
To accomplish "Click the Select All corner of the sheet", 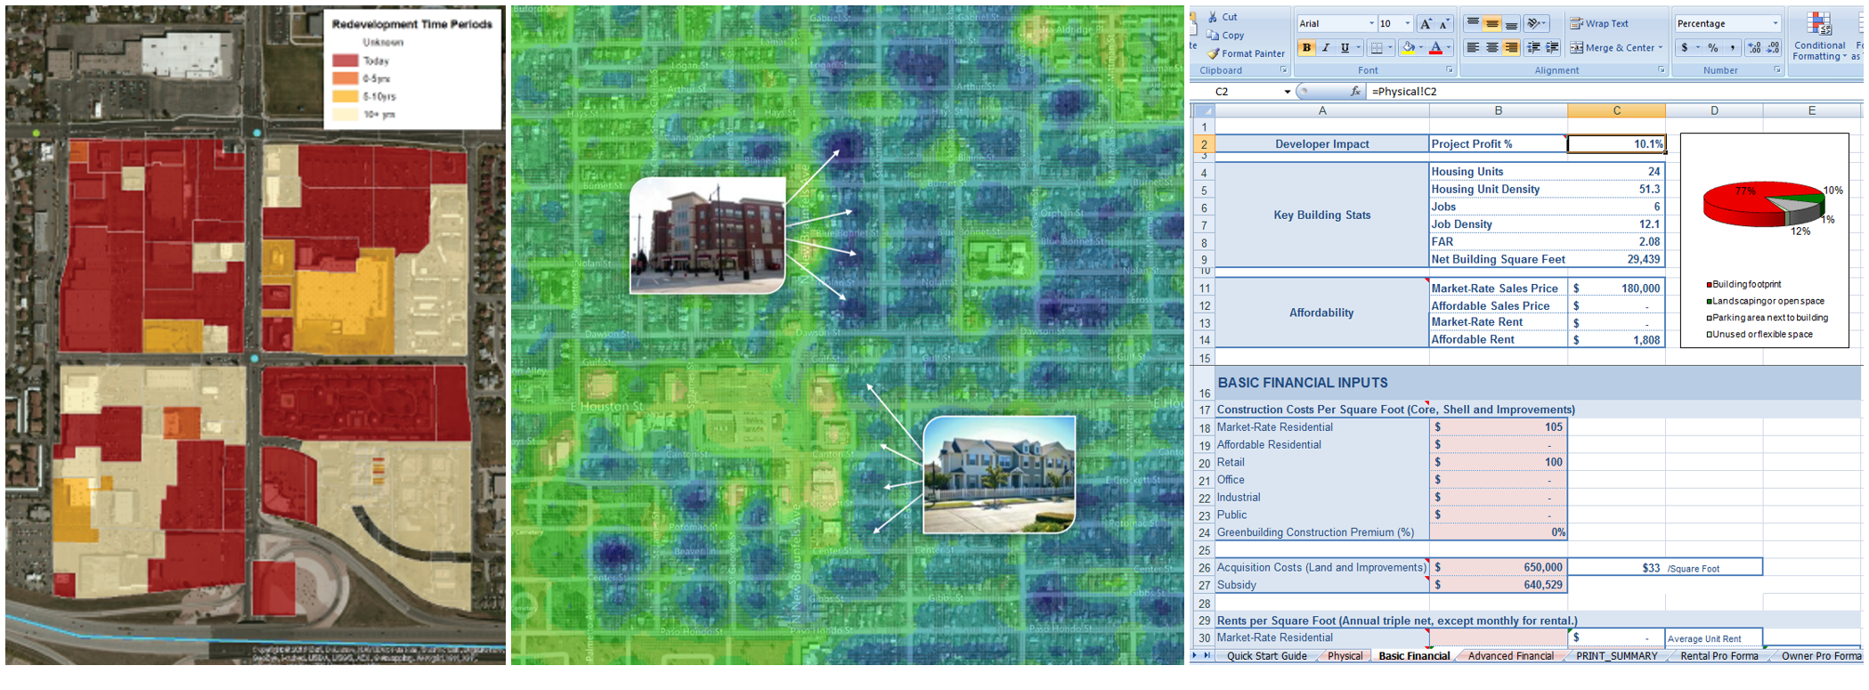I will (1203, 111).
